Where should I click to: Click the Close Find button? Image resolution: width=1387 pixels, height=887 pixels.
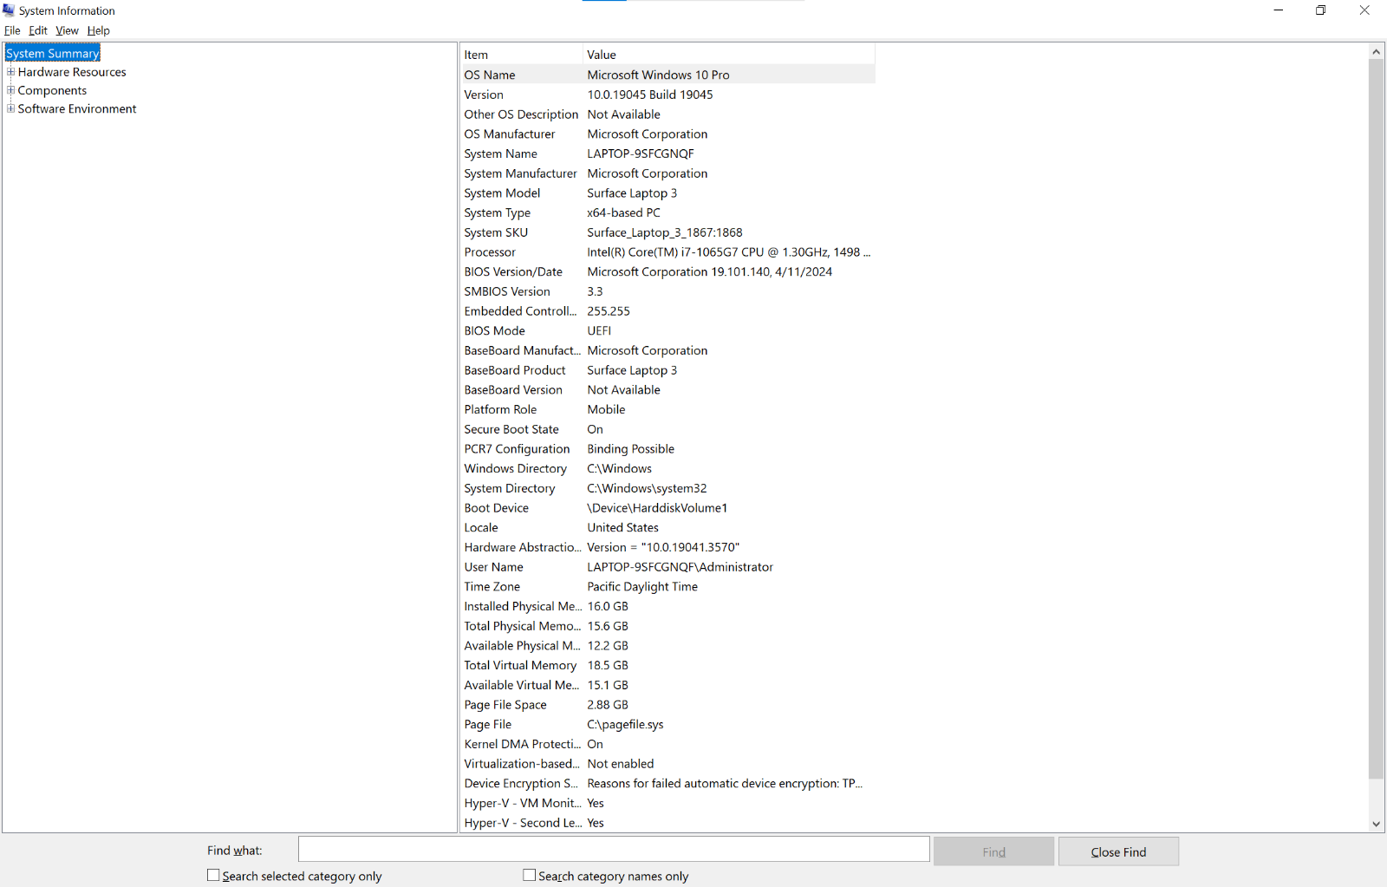1118,851
